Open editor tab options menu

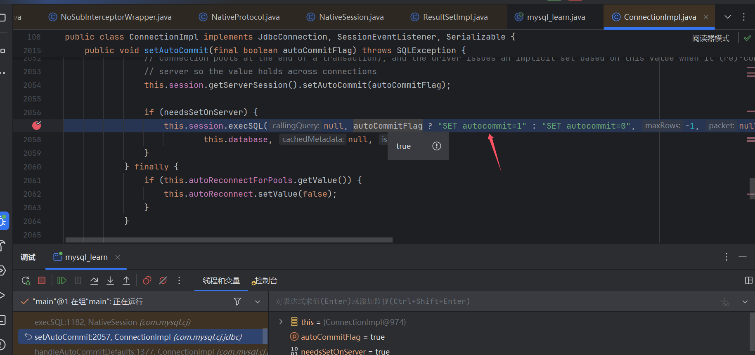(744, 17)
